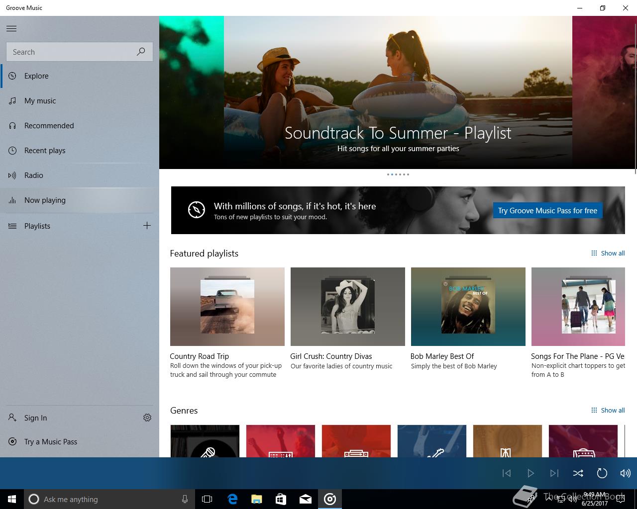Toggle the hamburger navigation menu
Viewport: 637px width, 509px height.
[x=11, y=28]
